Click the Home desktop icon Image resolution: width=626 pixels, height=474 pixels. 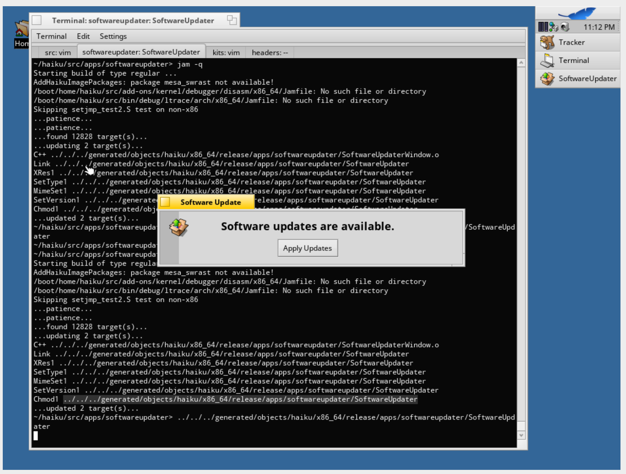(x=21, y=34)
